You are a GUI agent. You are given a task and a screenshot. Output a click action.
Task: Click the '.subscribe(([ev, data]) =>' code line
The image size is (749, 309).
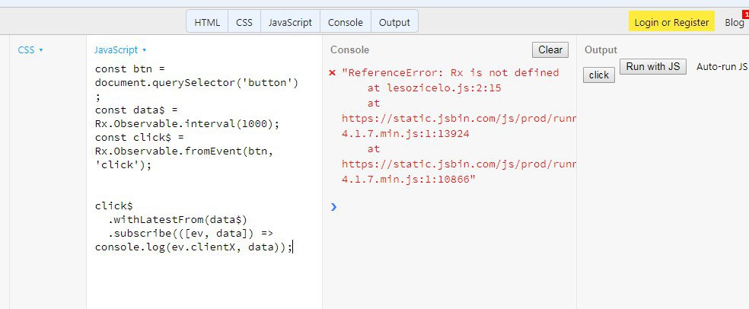point(190,234)
